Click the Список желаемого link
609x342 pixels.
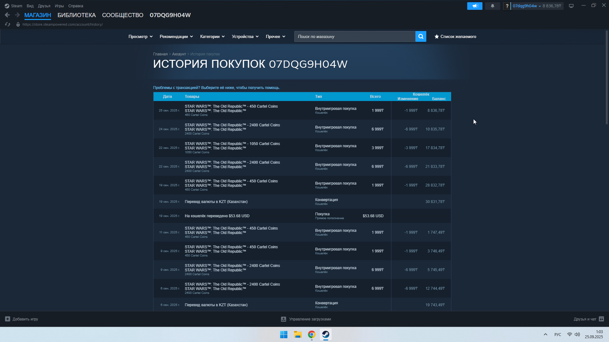(458, 36)
